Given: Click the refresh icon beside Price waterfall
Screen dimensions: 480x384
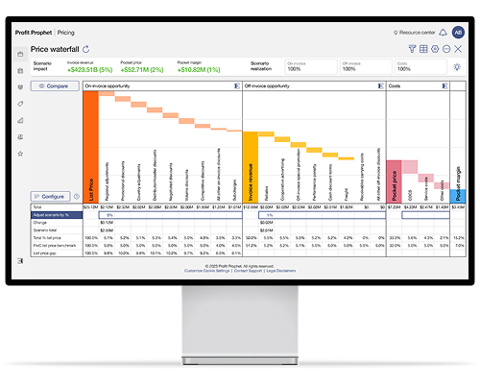Looking at the screenshot, I should (85, 49).
